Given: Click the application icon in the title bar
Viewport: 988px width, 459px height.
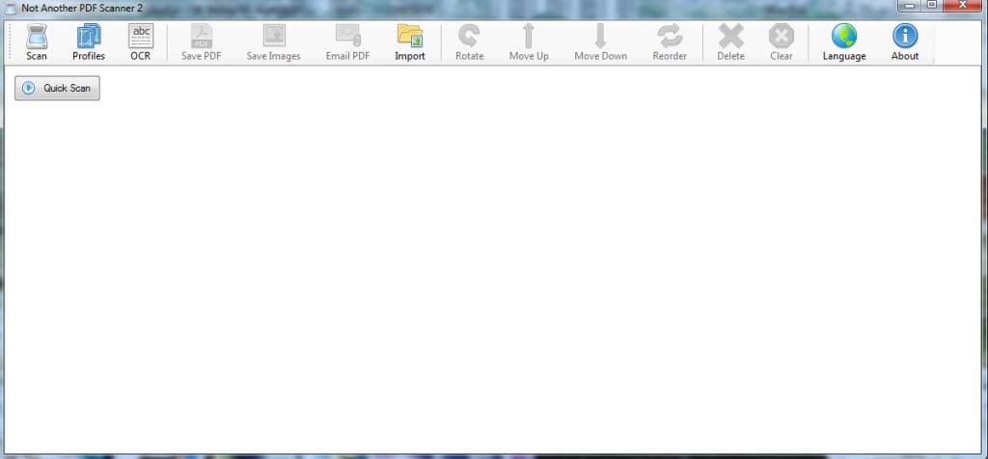Looking at the screenshot, I should 11,9.
